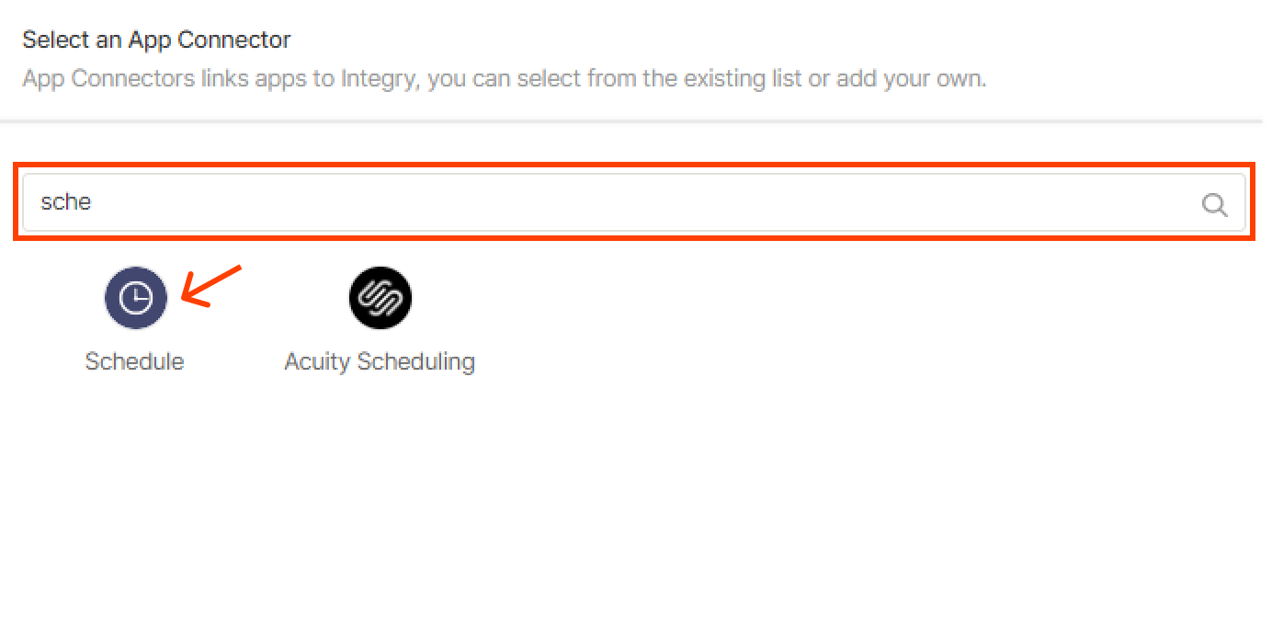Screen dimensions: 1272x640
Task: Select the Schedule clock icon
Action: [x=136, y=298]
